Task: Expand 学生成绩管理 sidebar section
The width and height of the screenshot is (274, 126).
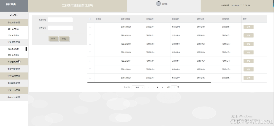Action: coord(14,76)
